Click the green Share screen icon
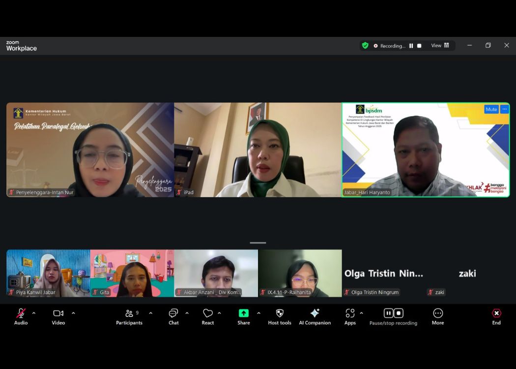516x369 pixels. tap(244, 313)
